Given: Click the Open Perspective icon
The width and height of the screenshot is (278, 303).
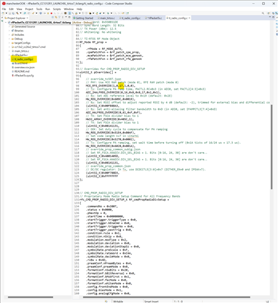Looking at the screenshot, I should [269, 13].
